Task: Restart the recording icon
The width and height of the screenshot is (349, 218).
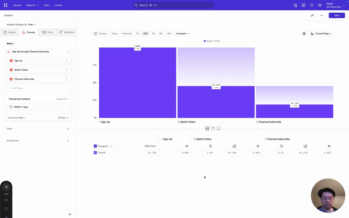Action: click(6, 209)
